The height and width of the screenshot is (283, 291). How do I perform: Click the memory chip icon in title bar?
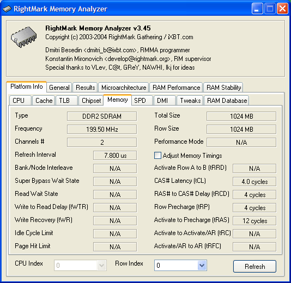7,9
